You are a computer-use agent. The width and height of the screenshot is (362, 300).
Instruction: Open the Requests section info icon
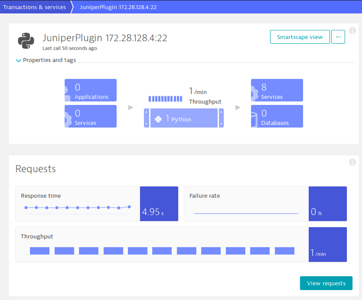(352, 162)
